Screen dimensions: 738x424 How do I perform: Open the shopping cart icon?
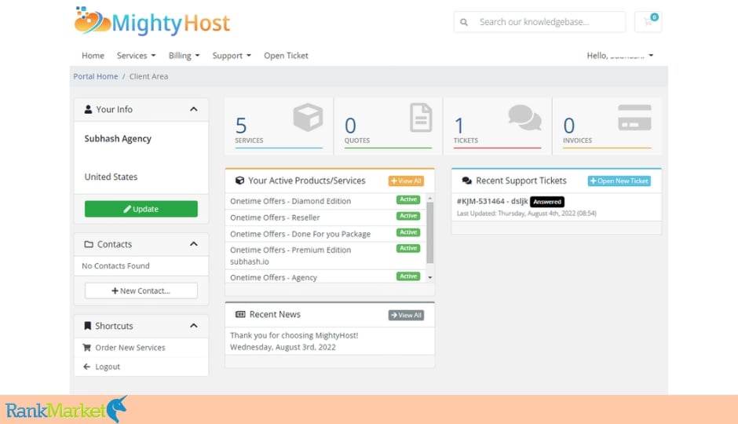(x=648, y=22)
